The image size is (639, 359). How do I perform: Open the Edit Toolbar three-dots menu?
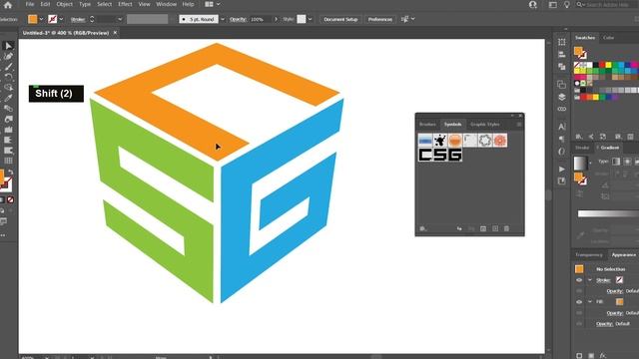(3, 235)
